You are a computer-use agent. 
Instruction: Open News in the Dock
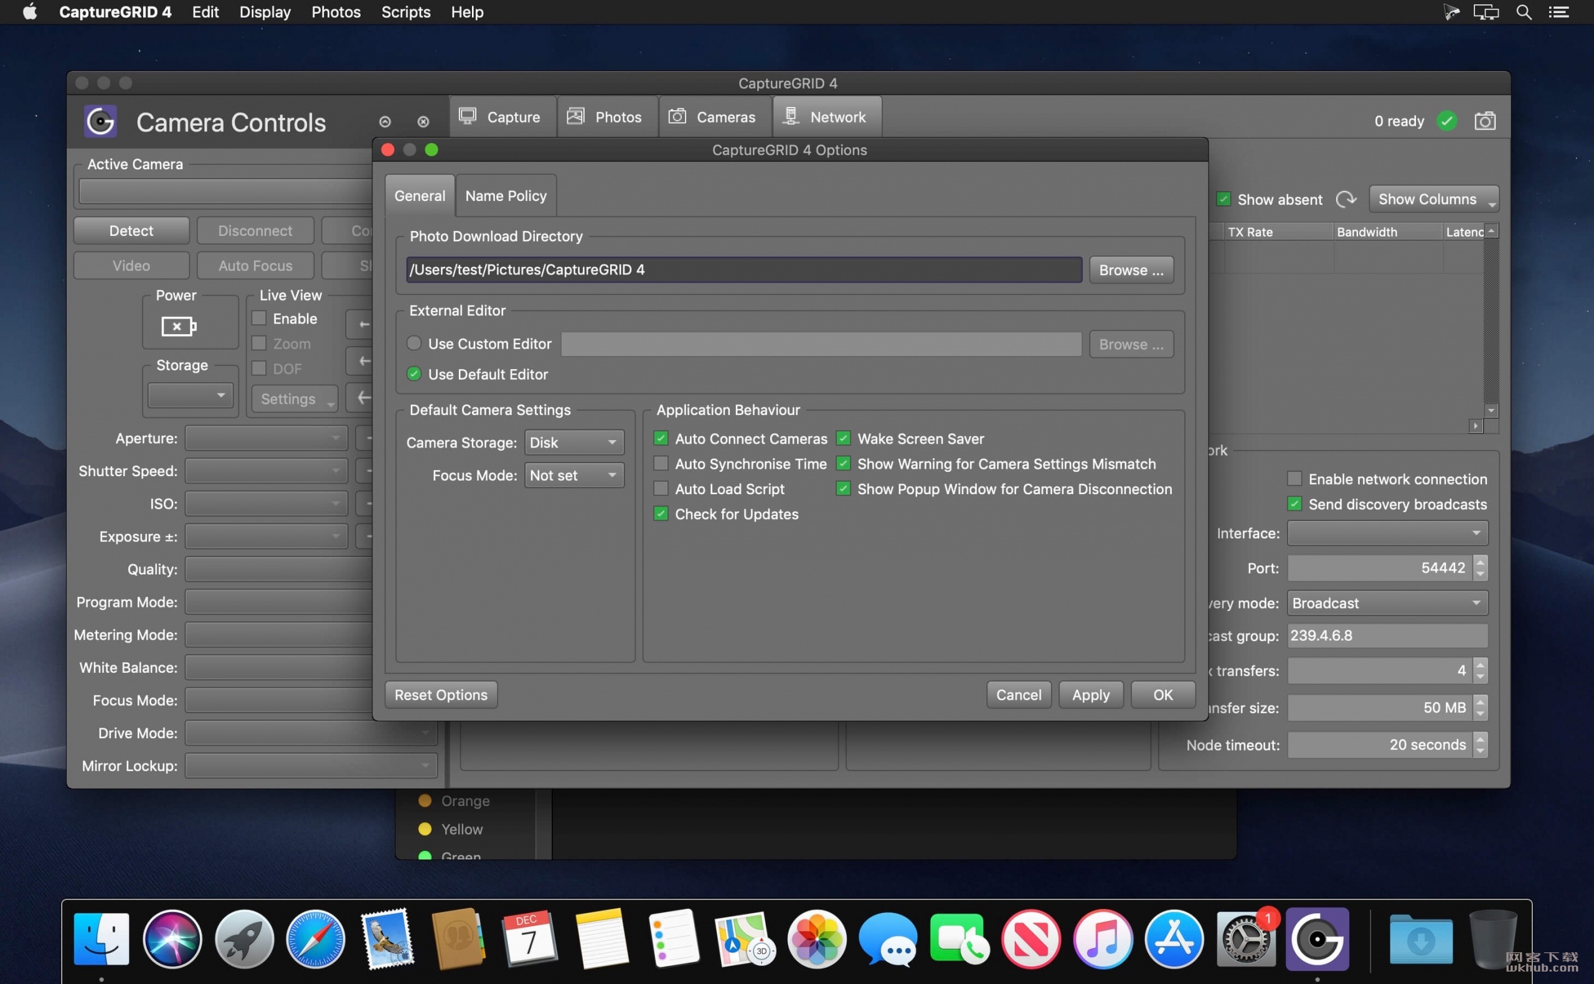point(1032,939)
